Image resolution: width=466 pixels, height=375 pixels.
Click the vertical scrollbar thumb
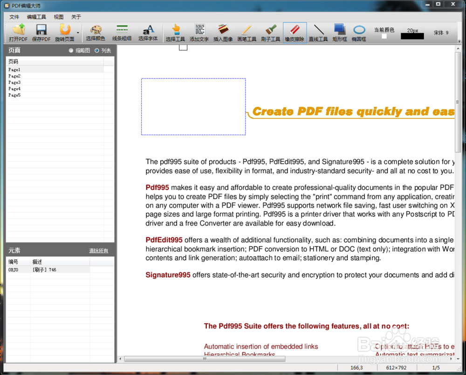point(458,102)
